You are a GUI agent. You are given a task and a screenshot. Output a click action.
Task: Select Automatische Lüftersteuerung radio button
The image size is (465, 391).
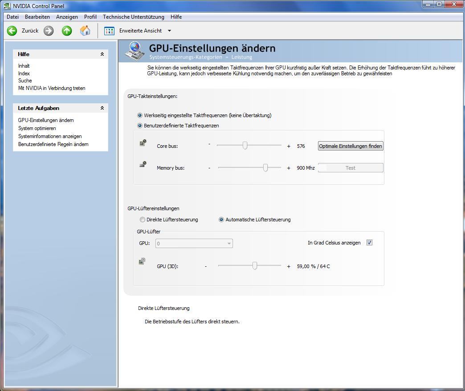(221, 220)
